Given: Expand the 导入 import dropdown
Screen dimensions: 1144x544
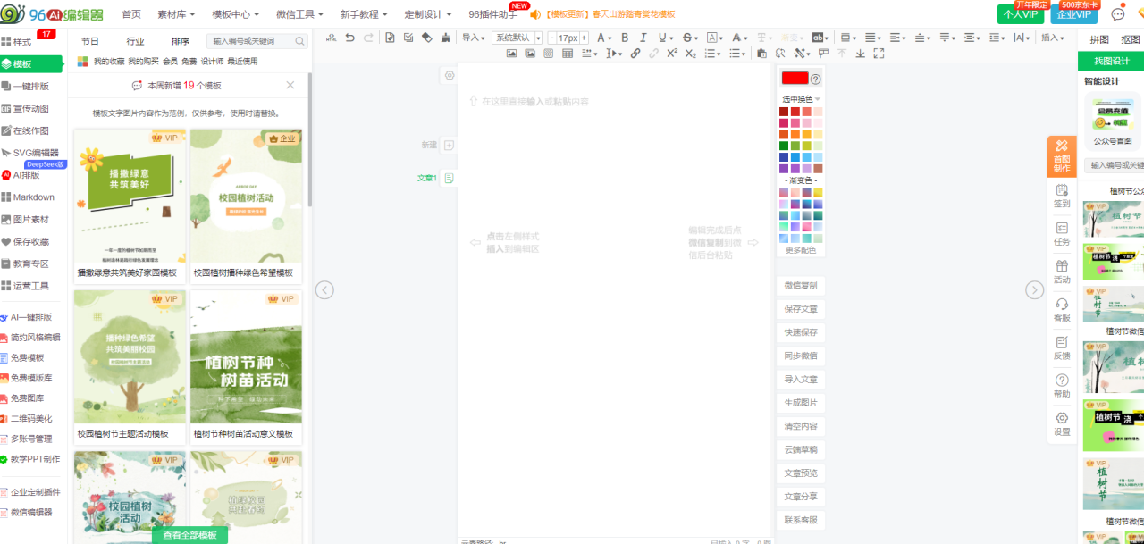Looking at the screenshot, I should pos(474,38).
